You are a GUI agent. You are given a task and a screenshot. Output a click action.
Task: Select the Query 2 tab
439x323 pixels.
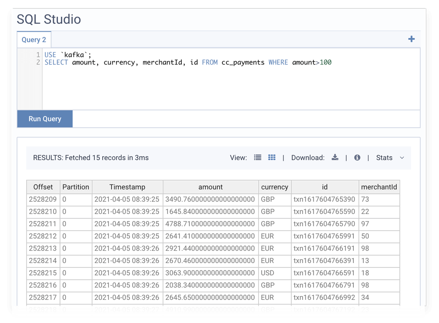click(34, 39)
